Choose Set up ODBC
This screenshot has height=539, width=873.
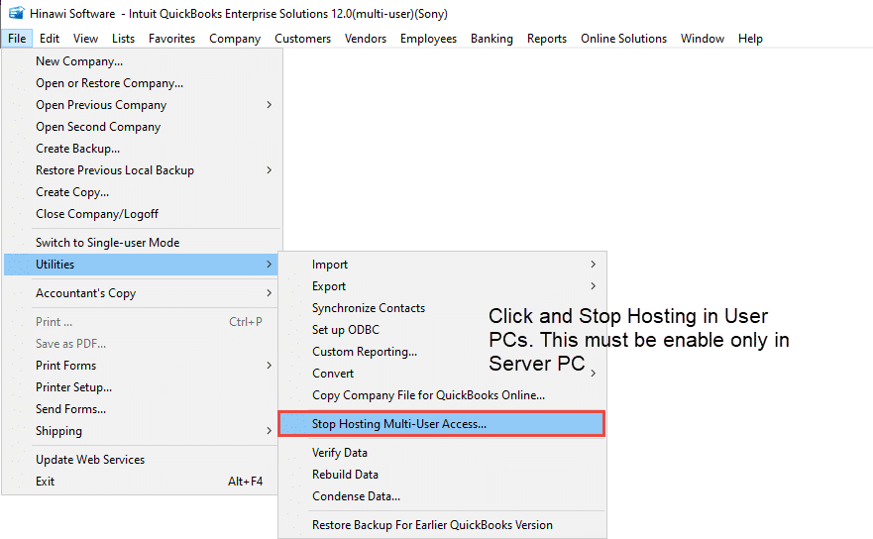[442, 329]
